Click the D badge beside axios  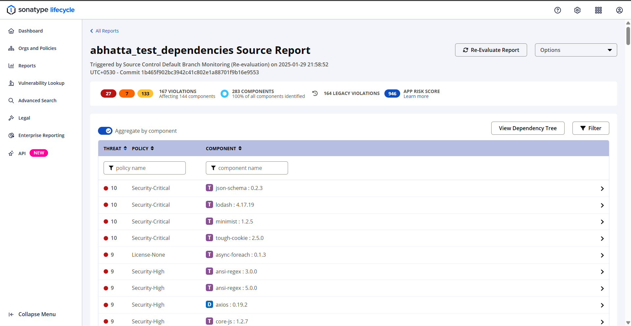coord(209,304)
